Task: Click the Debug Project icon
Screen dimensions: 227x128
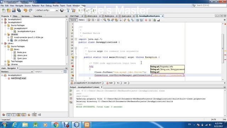Action: click(x=85, y=10)
